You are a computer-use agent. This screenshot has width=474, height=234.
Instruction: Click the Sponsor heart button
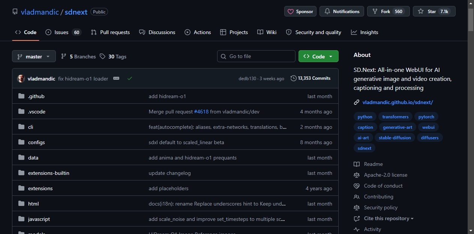(300, 12)
